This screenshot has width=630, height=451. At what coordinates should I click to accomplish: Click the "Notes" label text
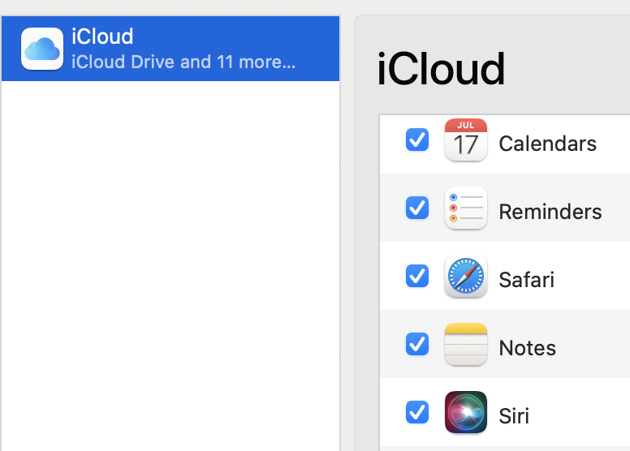527,348
